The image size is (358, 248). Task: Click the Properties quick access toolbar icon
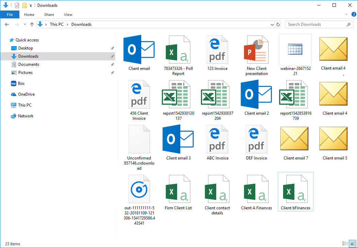[17, 5]
